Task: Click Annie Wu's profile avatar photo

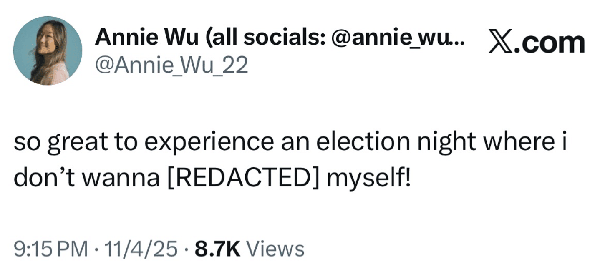Action: (48, 50)
